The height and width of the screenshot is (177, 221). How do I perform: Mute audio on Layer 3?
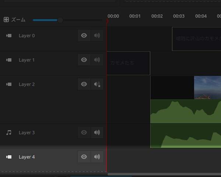(x=97, y=133)
